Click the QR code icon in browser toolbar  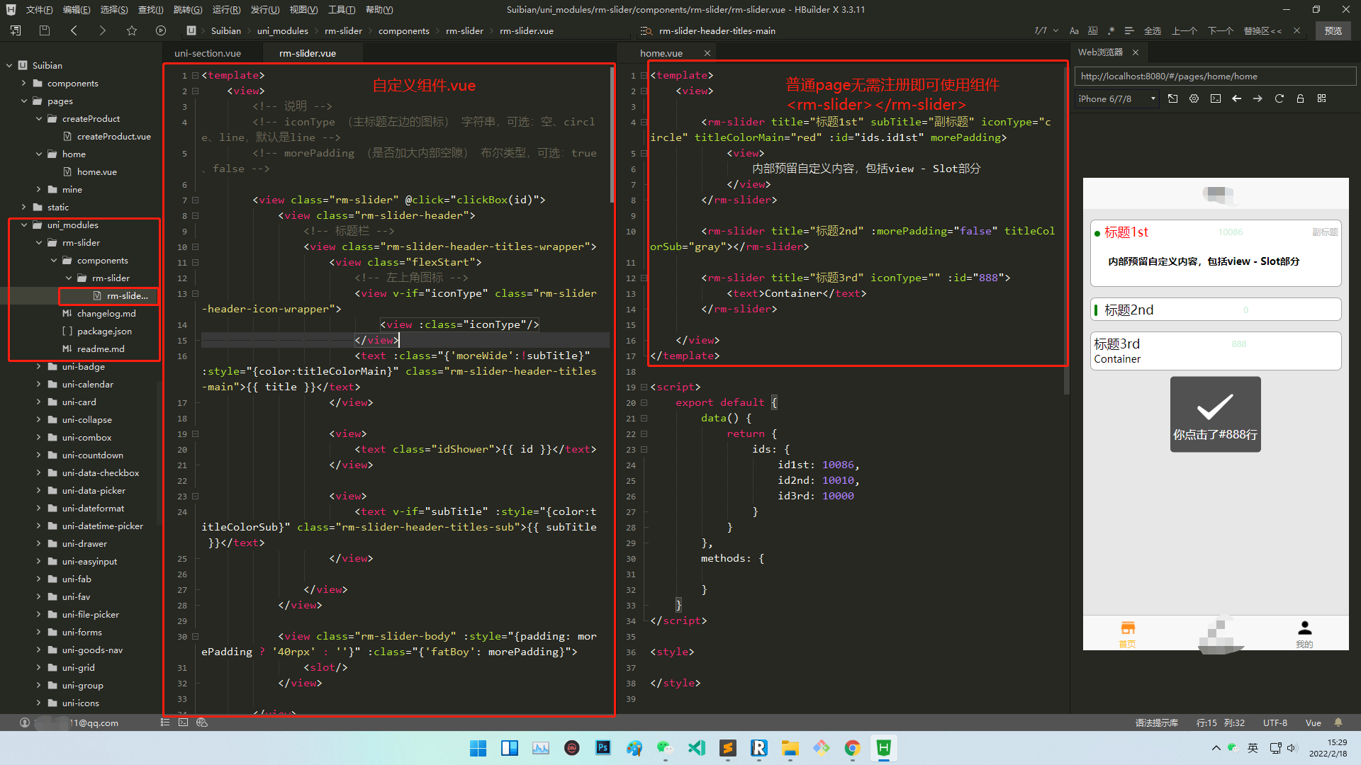click(x=1321, y=98)
